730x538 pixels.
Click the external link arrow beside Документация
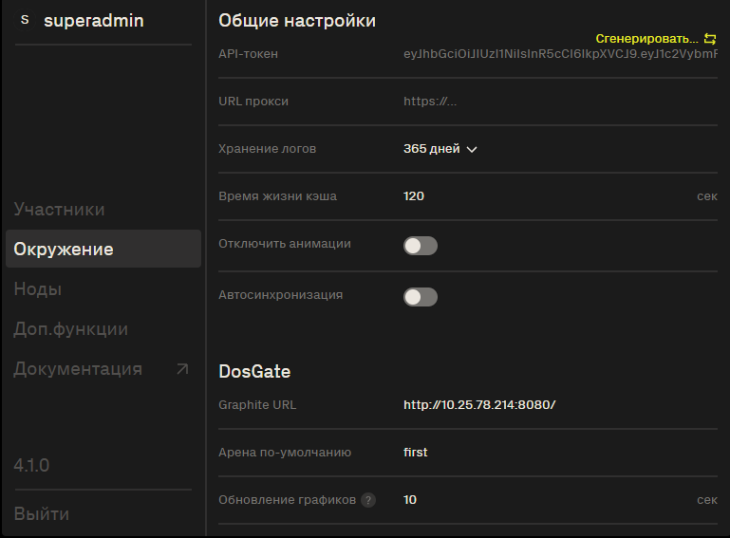(182, 369)
